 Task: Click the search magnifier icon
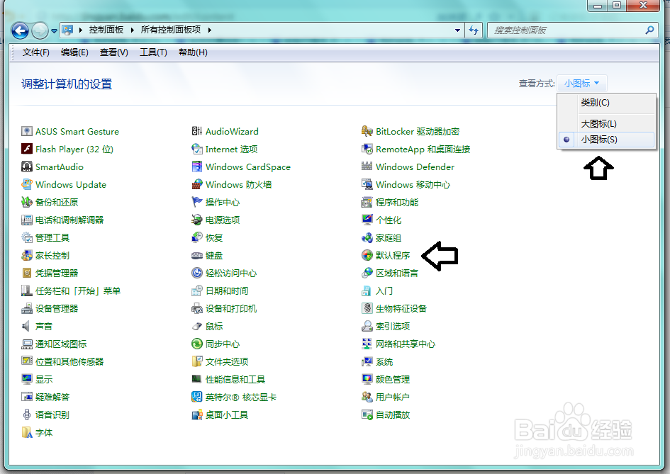649,30
